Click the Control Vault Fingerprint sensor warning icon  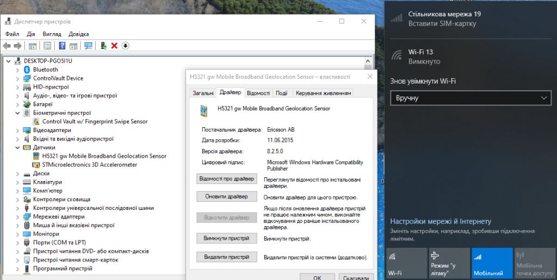coord(36,121)
